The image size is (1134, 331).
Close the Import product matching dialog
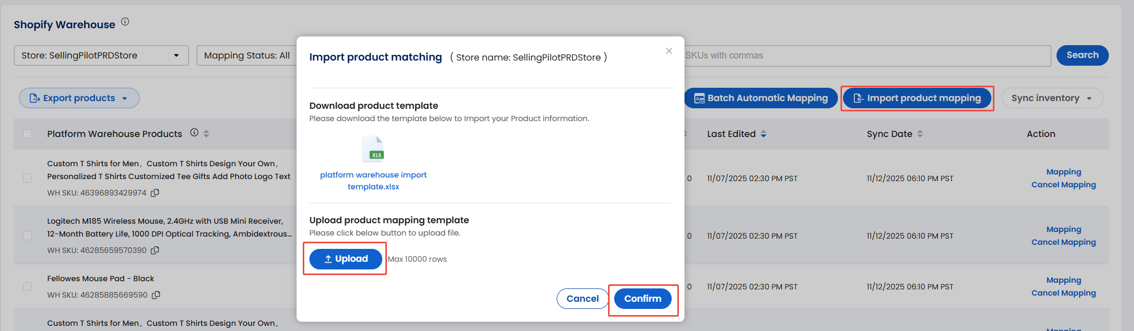pyautogui.click(x=669, y=51)
